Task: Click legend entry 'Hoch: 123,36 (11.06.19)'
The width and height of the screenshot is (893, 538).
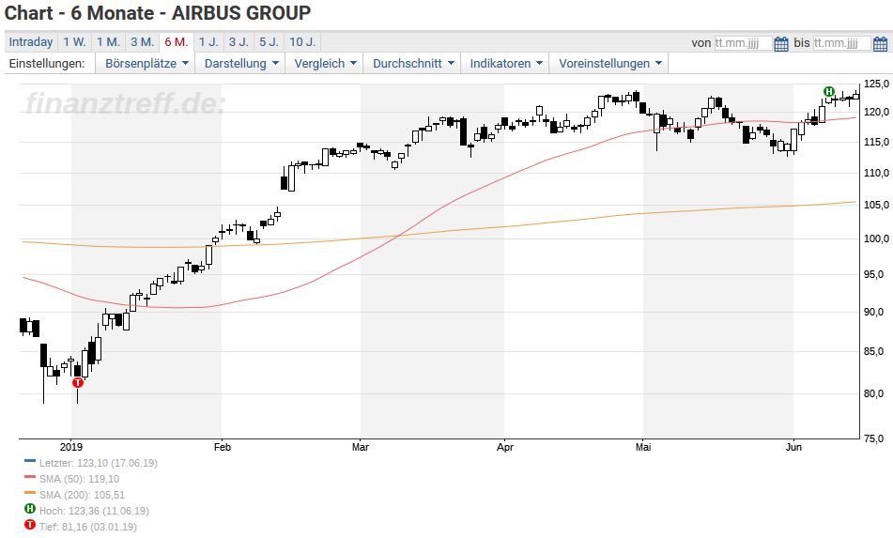Action: [x=94, y=512]
